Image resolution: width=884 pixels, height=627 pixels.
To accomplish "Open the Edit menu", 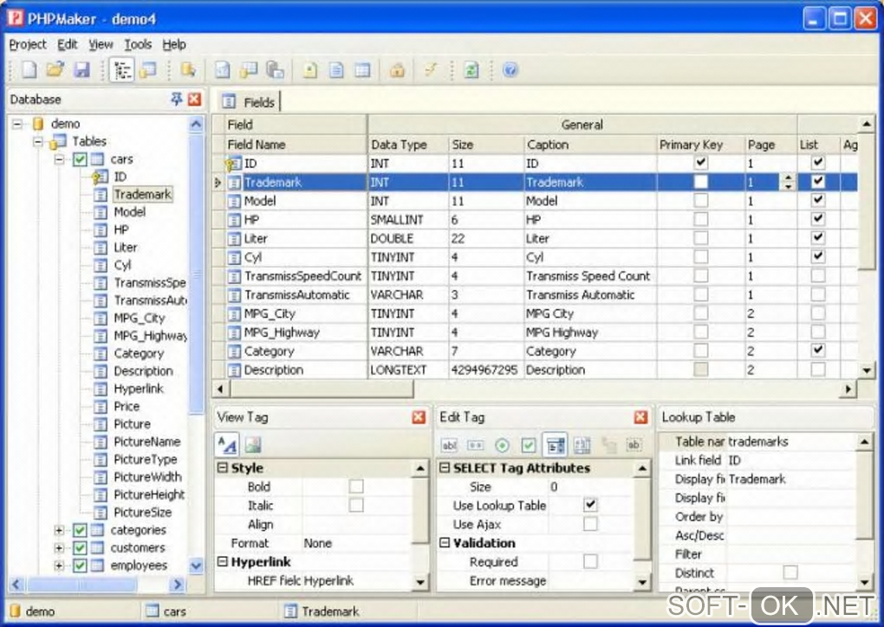I will click(x=67, y=44).
